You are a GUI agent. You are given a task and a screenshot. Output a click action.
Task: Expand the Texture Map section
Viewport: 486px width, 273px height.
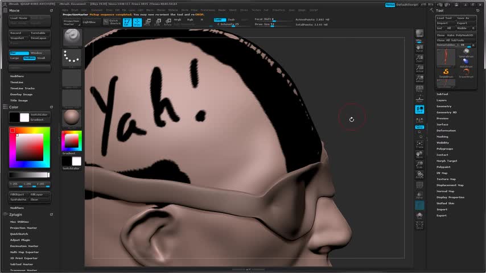tap(446, 179)
